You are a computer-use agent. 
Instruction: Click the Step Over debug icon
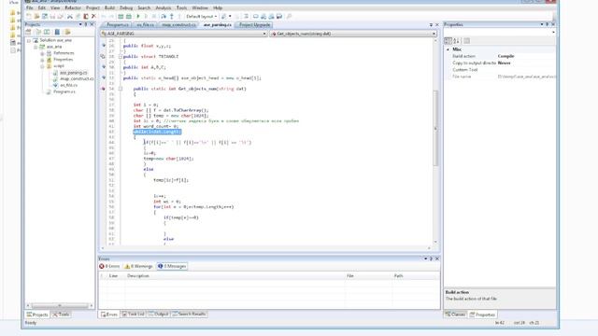coord(164,17)
